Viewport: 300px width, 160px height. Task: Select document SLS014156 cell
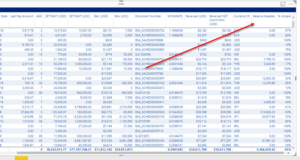(142, 93)
